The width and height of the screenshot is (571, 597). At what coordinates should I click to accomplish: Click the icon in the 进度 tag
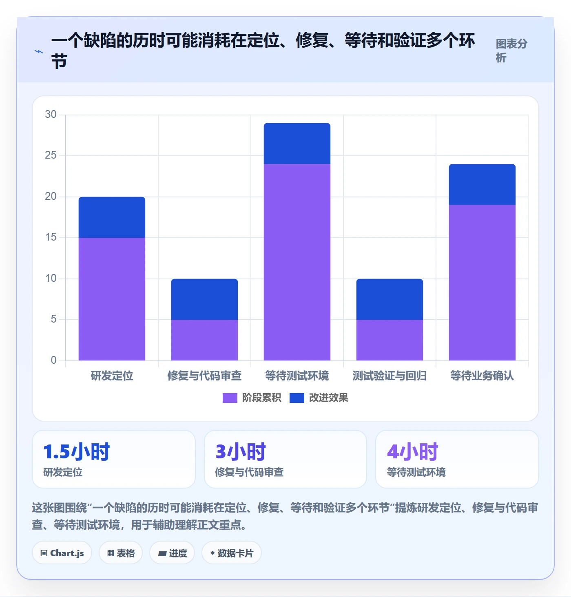tap(162, 554)
